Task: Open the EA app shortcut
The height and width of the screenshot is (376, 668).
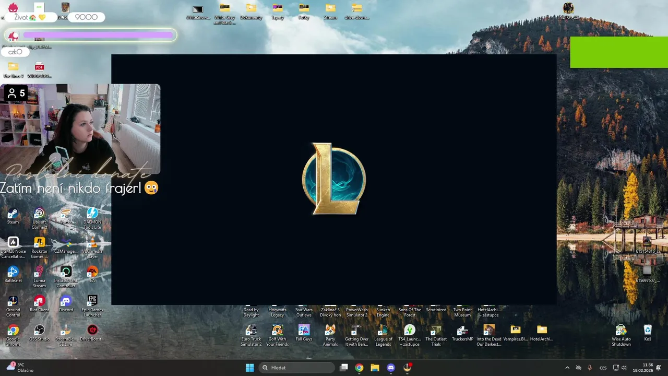Action: point(92,275)
